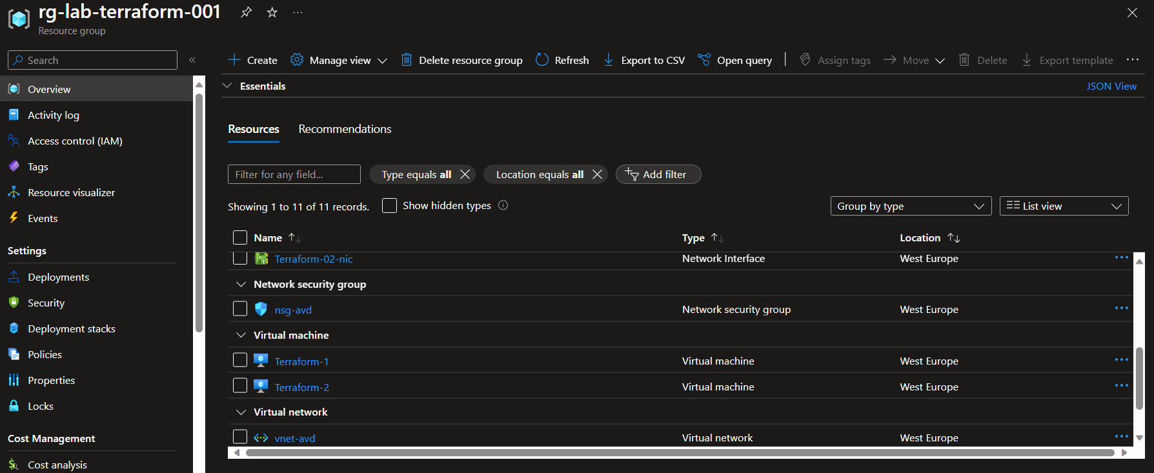Toggle Show hidden types checkbox
Image resolution: width=1154 pixels, height=473 pixels.
(x=389, y=205)
